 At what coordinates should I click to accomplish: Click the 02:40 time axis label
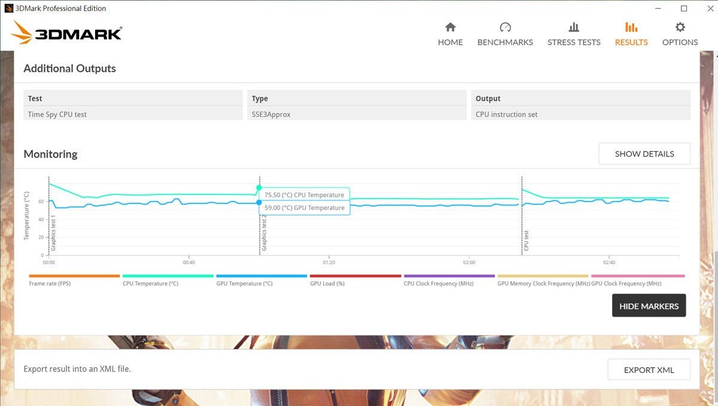coord(609,262)
